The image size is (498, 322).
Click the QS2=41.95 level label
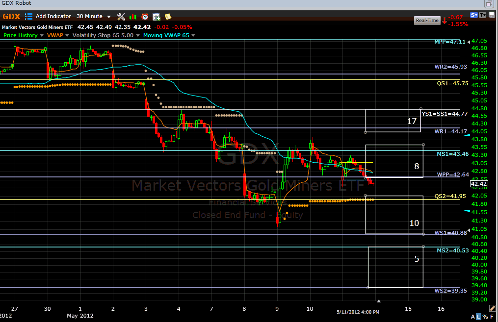coord(450,196)
